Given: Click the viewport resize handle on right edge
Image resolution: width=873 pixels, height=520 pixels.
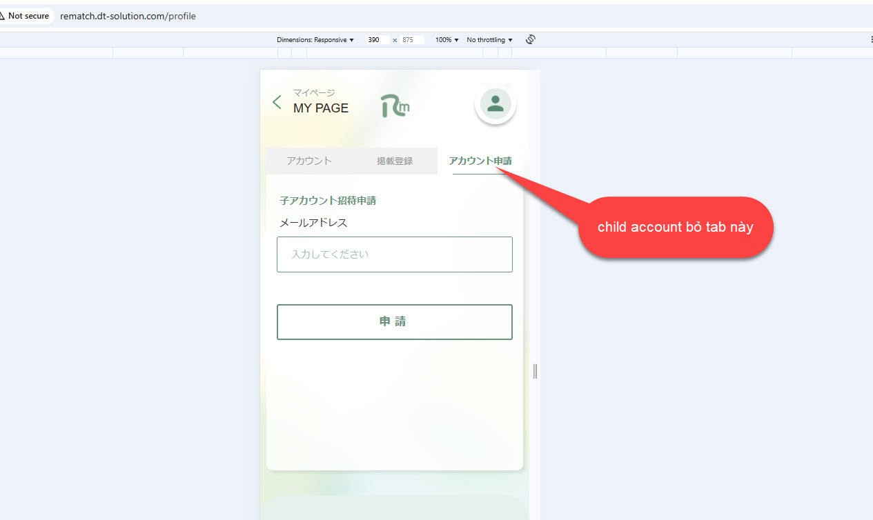Looking at the screenshot, I should pyautogui.click(x=535, y=371).
